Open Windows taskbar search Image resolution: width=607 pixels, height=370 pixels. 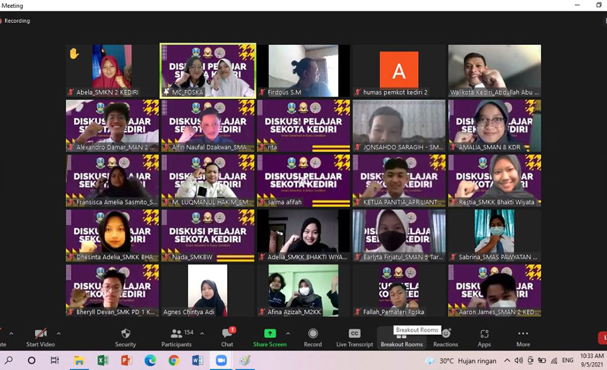pyautogui.click(x=8, y=360)
